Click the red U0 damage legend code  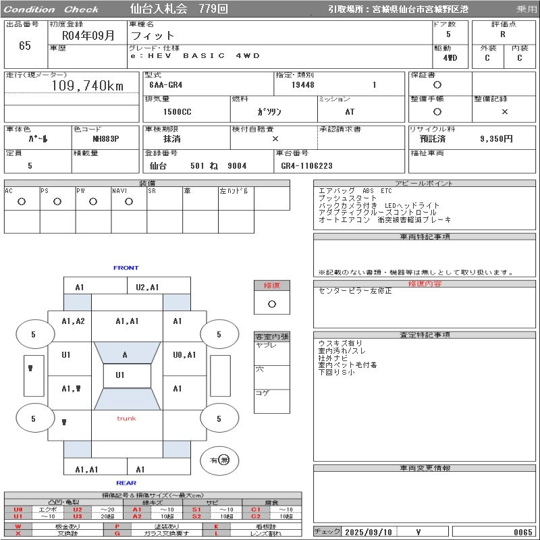[x=18, y=510]
